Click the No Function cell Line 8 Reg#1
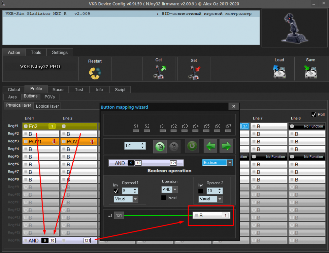The height and width of the screenshot is (253, 329). (307, 126)
